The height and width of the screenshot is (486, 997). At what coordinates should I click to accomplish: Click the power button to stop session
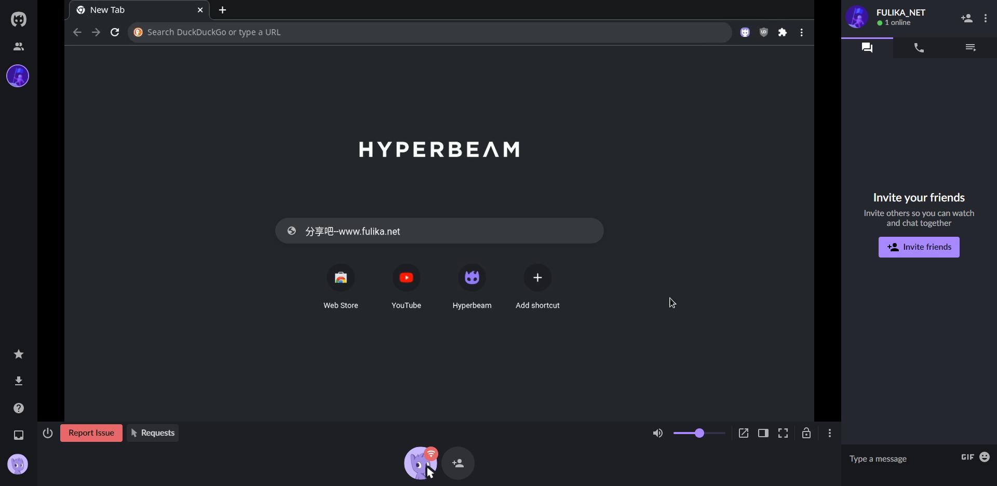point(48,433)
